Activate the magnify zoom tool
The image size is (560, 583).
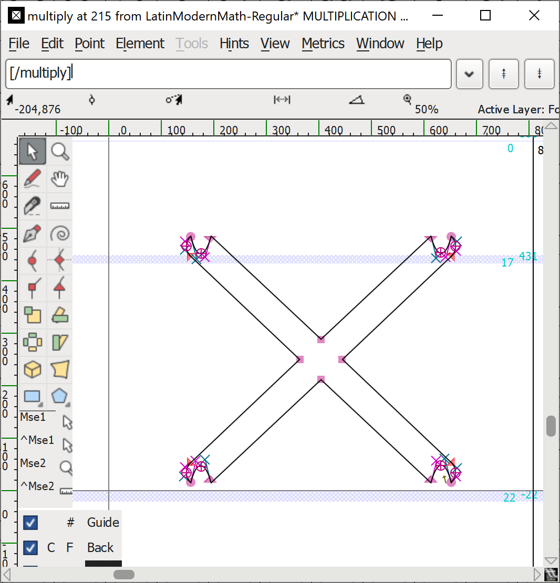coord(60,152)
